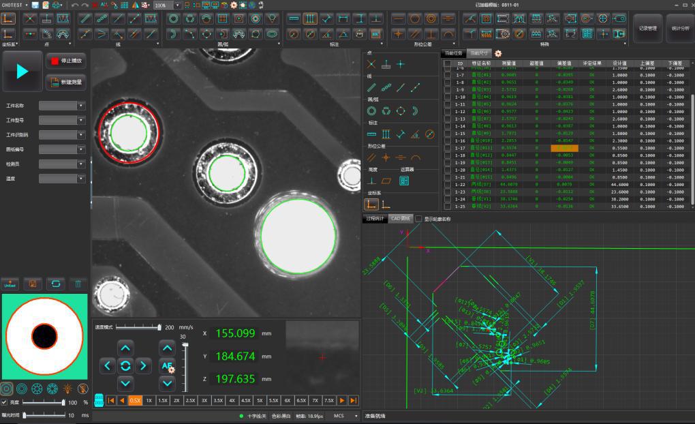The image size is (695, 424).
Task: Click the trash delete icon above template preview
Action: coord(78,284)
